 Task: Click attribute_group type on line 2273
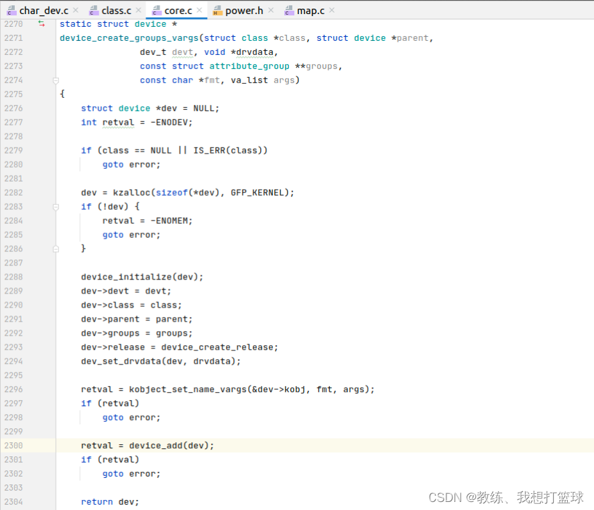(249, 66)
